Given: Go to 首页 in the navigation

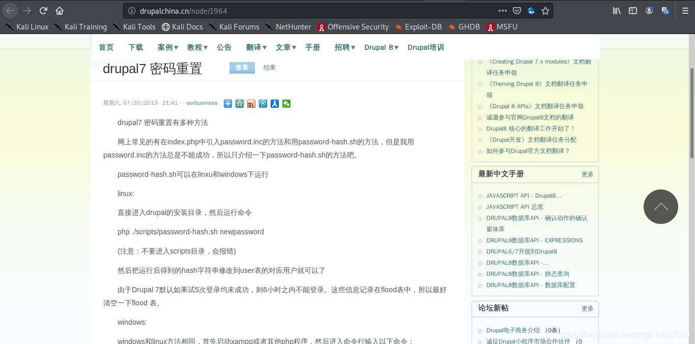Looking at the screenshot, I should [106, 47].
